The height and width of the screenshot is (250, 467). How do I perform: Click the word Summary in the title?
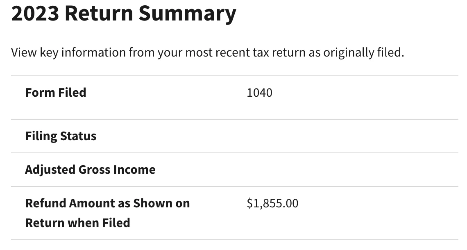pyautogui.click(x=187, y=14)
